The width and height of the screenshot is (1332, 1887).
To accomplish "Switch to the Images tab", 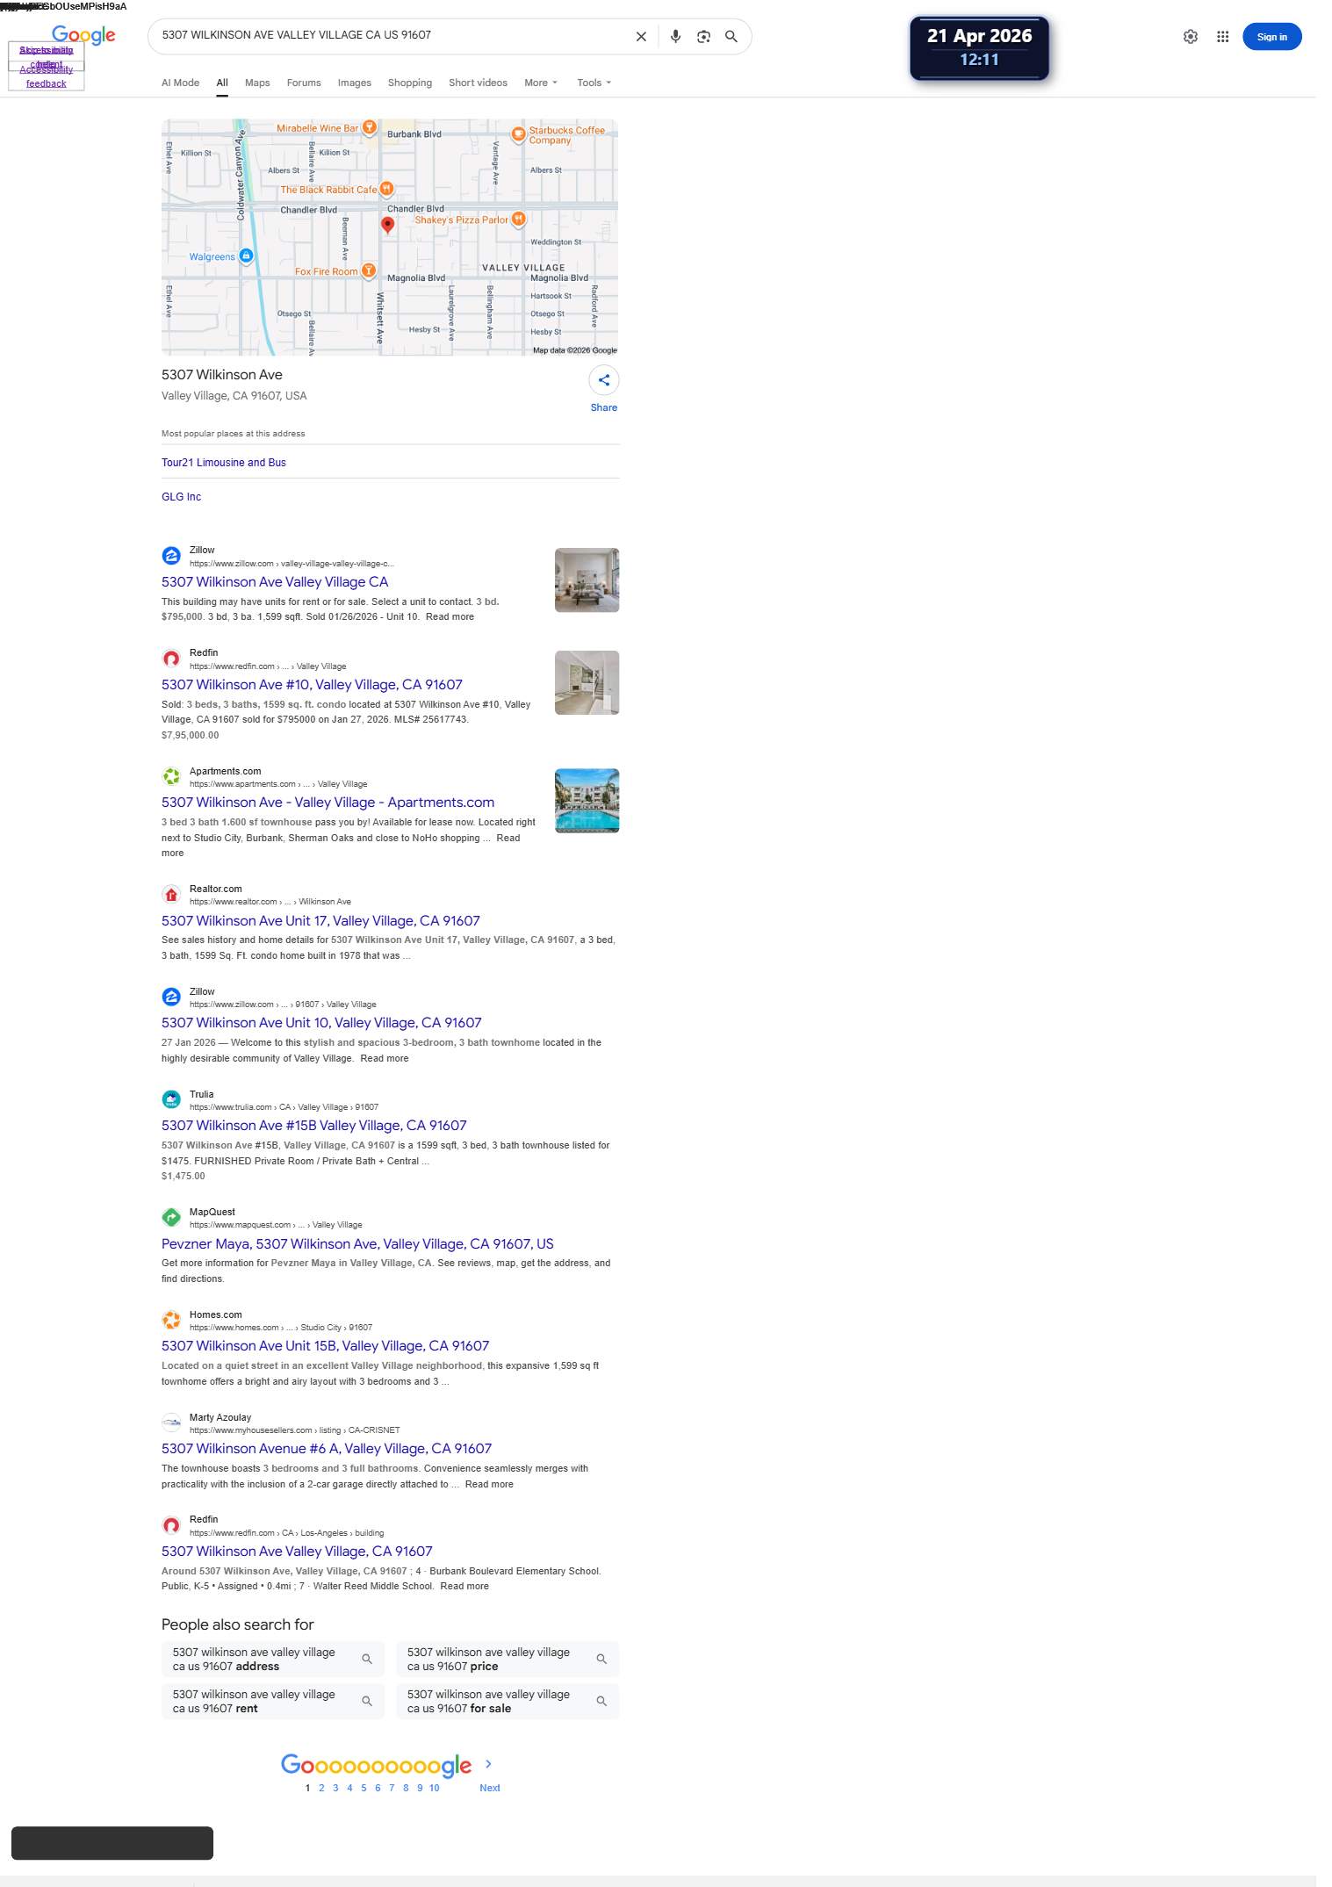I will pyautogui.click(x=355, y=83).
